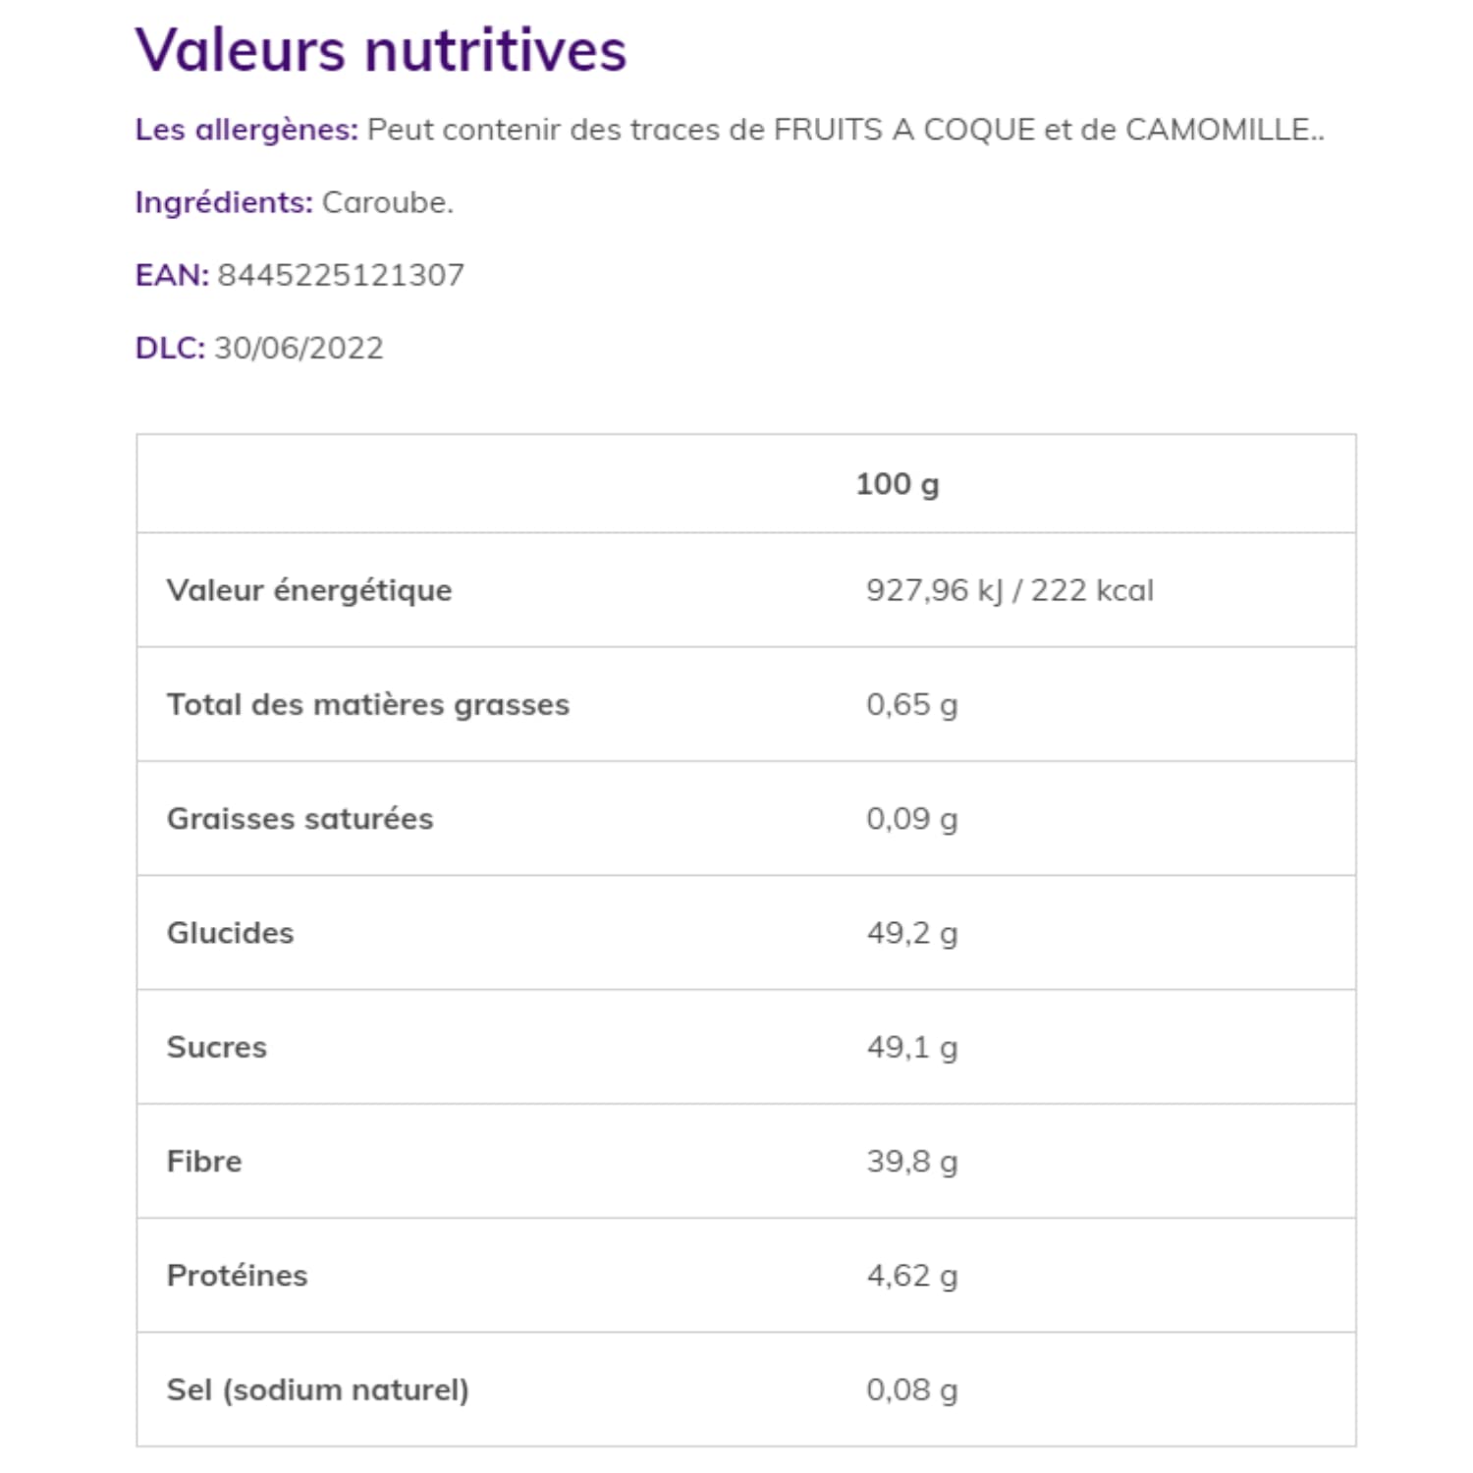
Task: Click the Valeurs nutritives heading
Action: coord(381,50)
